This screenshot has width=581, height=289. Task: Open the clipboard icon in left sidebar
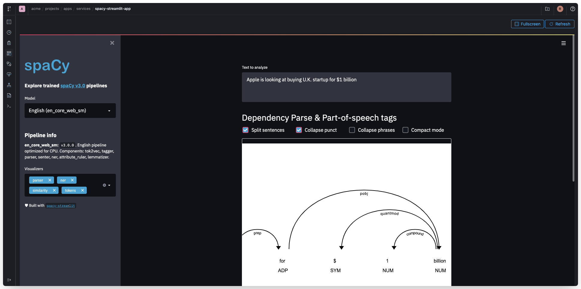click(x=9, y=43)
